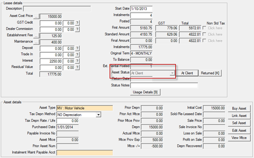254x158 pixels.
Task: Click the Status Notes text field
Action: pos(164,85)
